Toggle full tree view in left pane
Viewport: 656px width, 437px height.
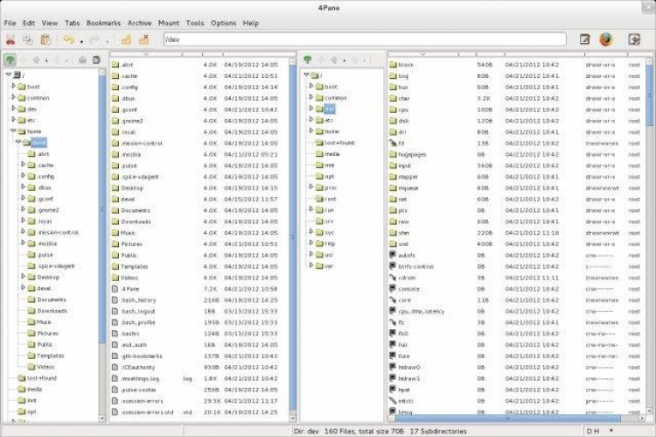pos(9,60)
